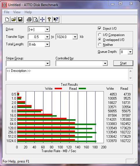The image size is (140, 166).
Task: Click the red Write legend swatch
Action: (x=58, y=89)
